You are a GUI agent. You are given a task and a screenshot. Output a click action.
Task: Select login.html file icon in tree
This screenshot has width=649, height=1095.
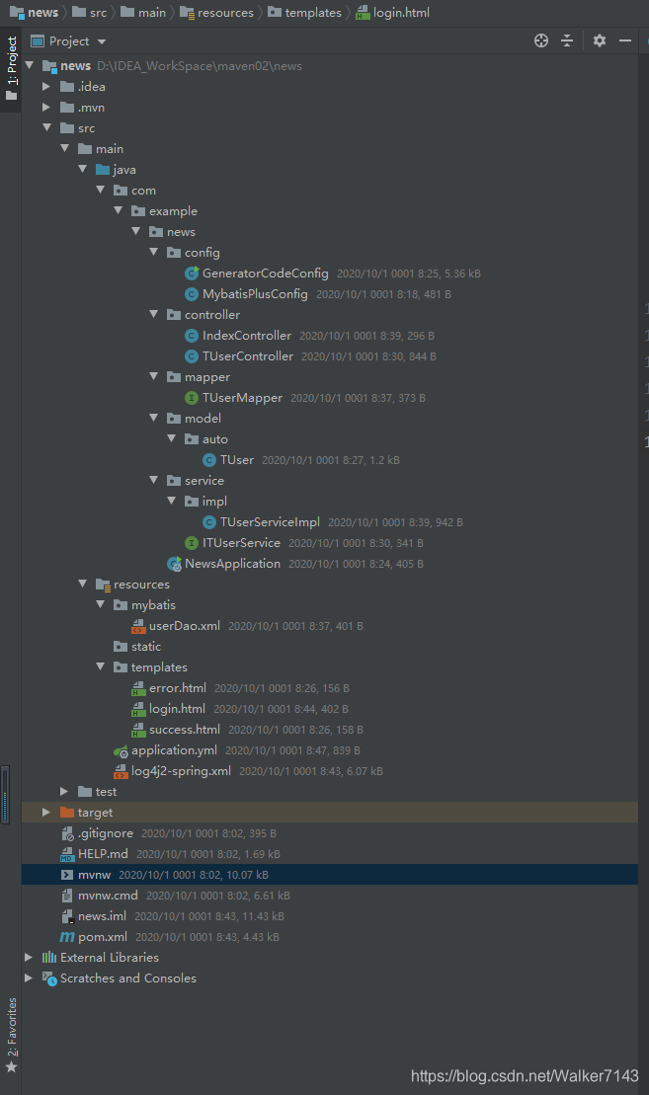138,709
